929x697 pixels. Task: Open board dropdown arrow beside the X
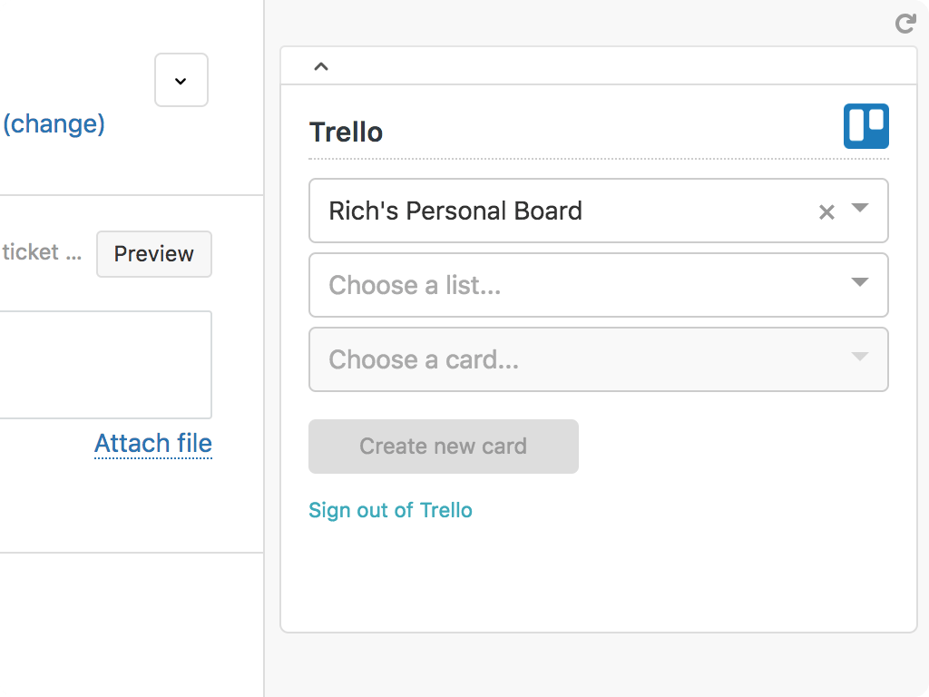[860, 208]
